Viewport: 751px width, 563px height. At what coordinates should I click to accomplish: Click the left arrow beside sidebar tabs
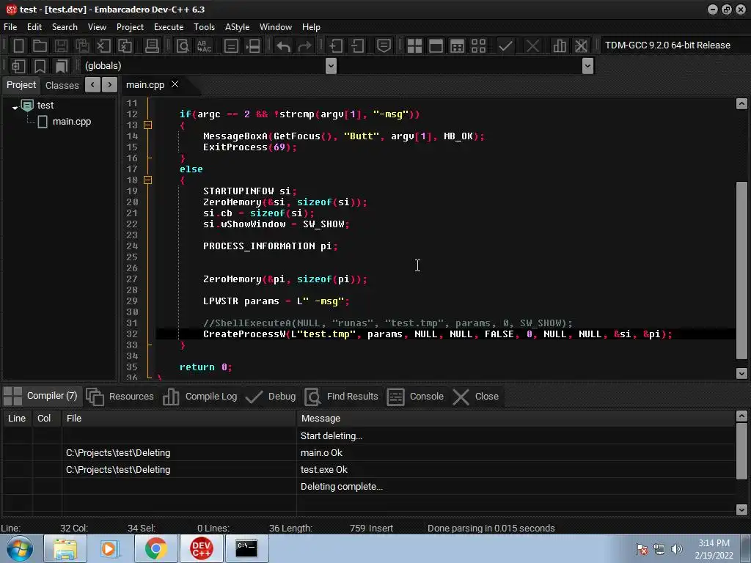[92, 85]
